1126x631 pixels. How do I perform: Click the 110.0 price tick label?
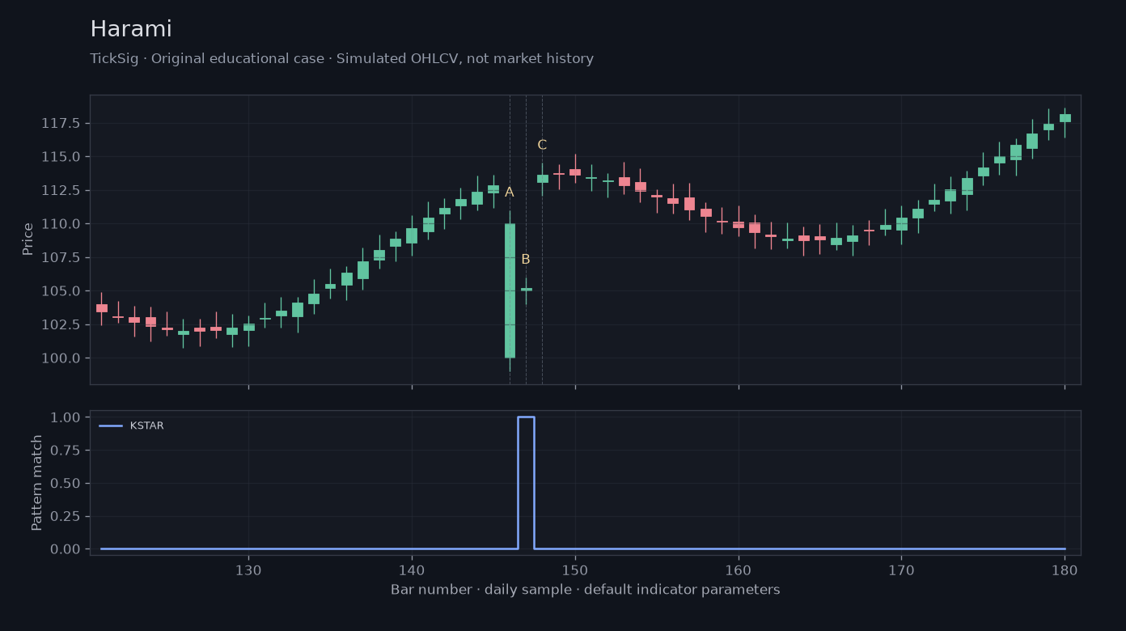pyautogui.click(x=62, y=224)
